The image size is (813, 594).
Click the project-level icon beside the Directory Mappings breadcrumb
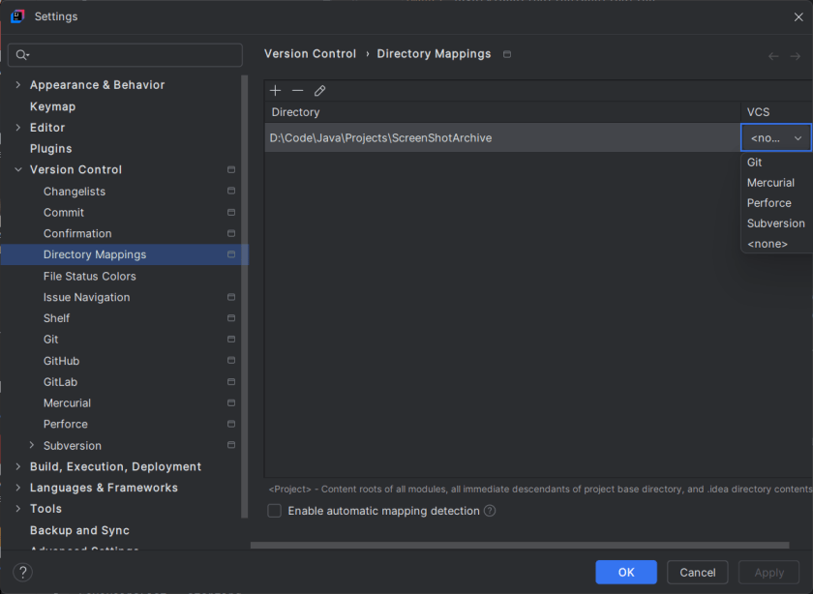(507, 54)
